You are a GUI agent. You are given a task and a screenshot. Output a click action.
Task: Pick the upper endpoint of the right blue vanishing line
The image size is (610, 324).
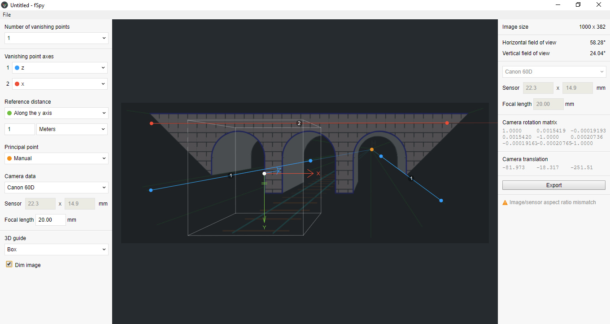pyautogui.click(x=381, y=156)
